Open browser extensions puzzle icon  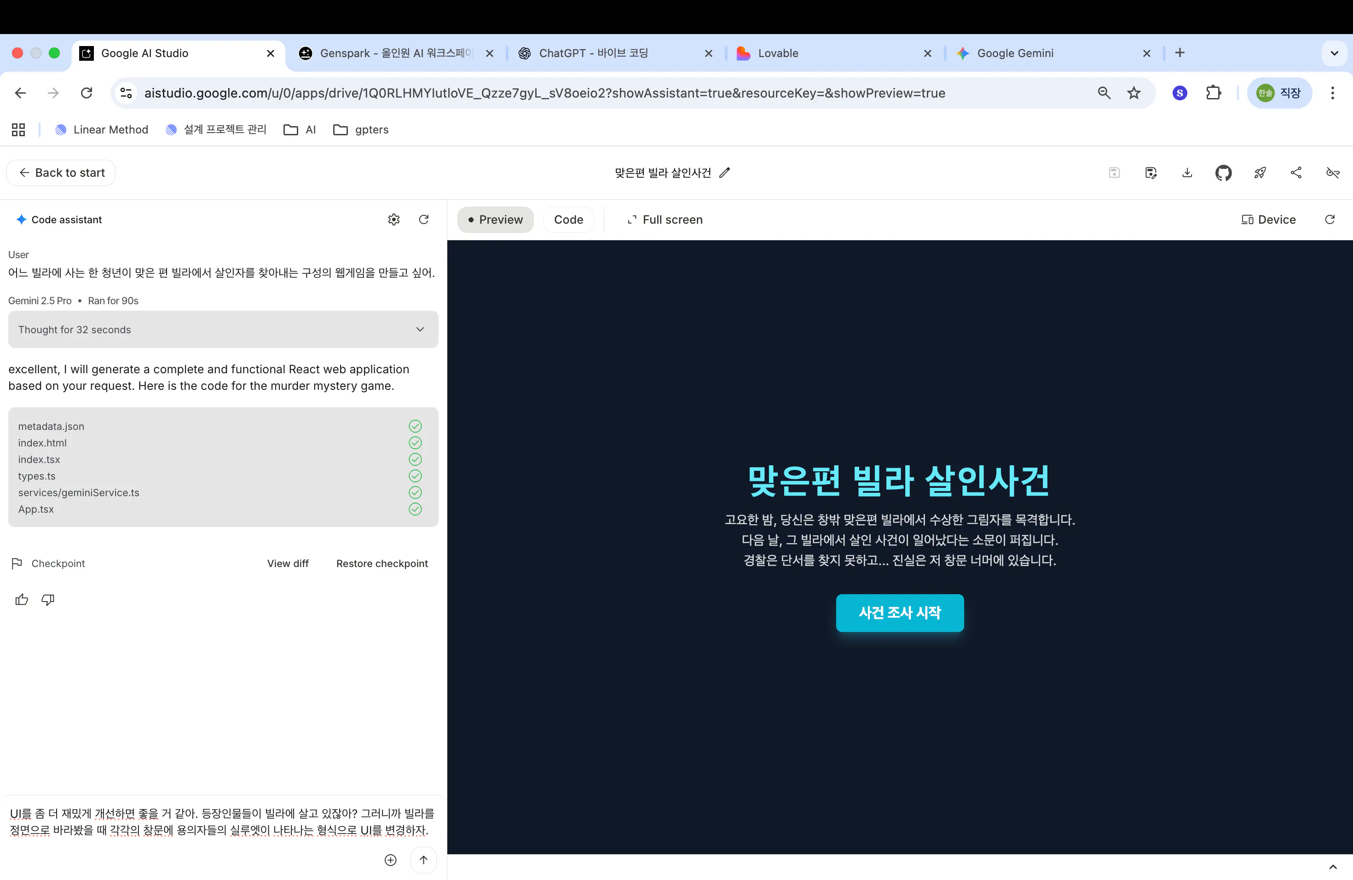(1213, 93)
